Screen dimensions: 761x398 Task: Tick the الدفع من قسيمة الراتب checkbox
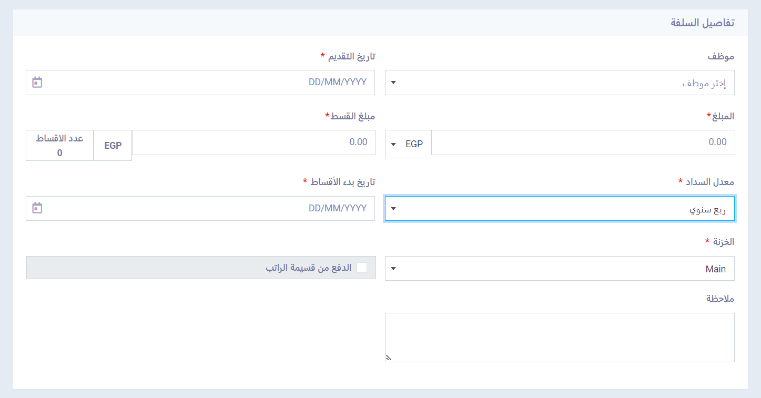click(x=362, y=268)
